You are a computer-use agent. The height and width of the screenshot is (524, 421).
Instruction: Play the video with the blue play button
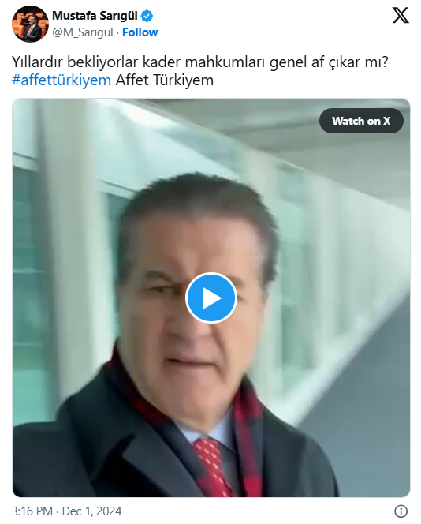[x=211, y=298]
